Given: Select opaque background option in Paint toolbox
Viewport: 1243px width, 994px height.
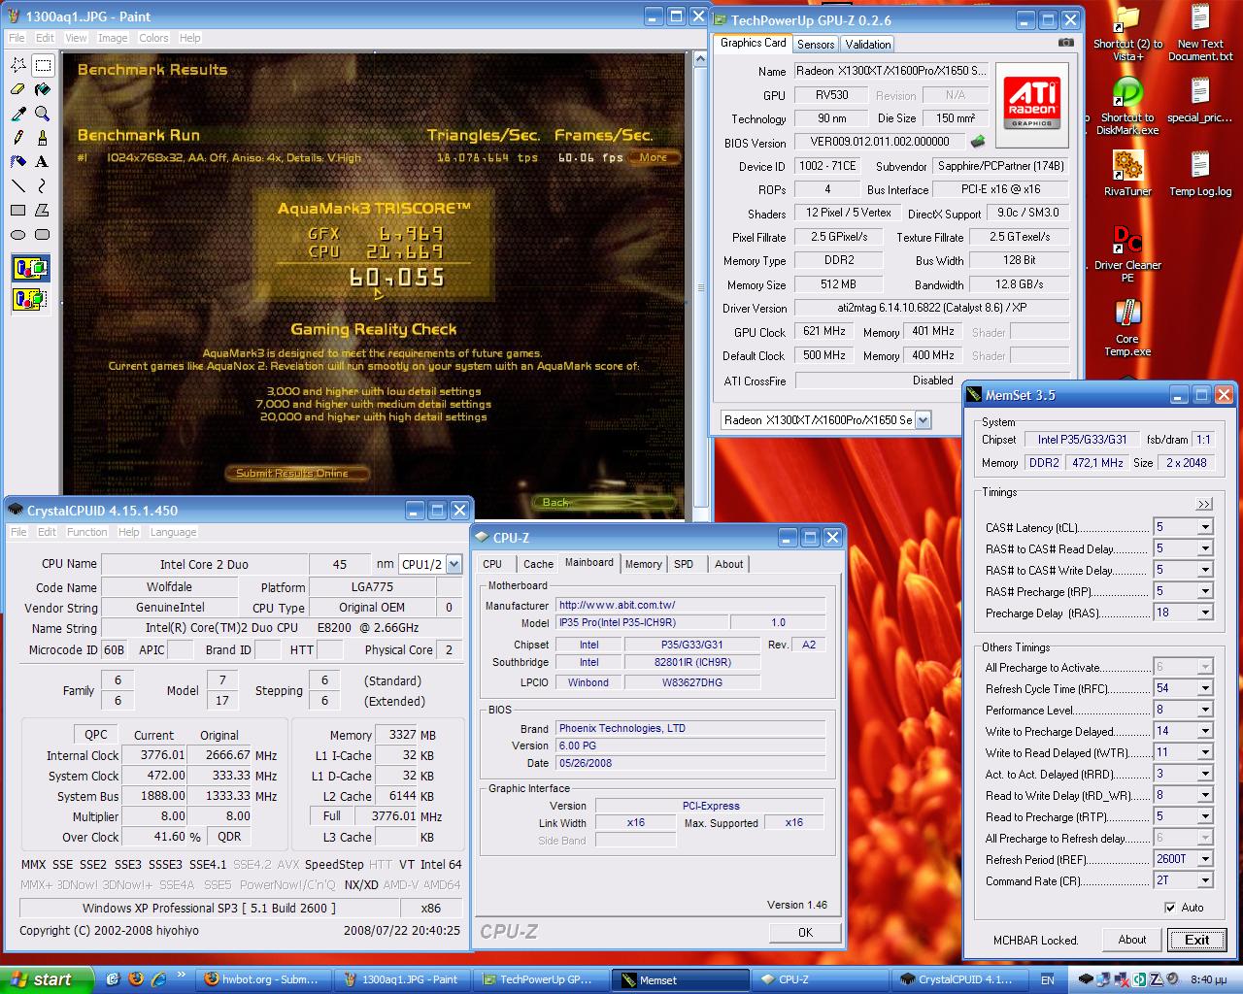Looking at the screenshot, I should pos(30,269).
